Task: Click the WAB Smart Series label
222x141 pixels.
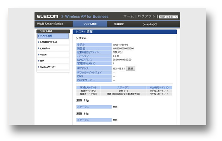Action: coord(50,24)
